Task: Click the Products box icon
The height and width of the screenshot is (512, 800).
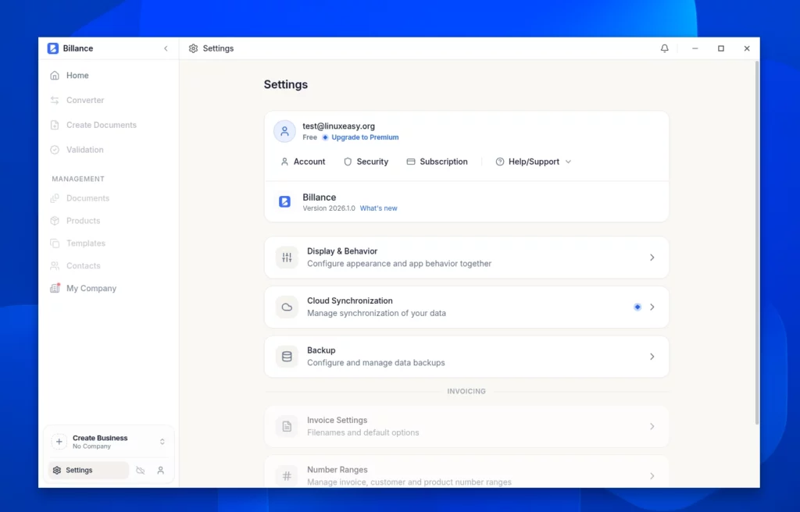Action: (x=55, y=220)
